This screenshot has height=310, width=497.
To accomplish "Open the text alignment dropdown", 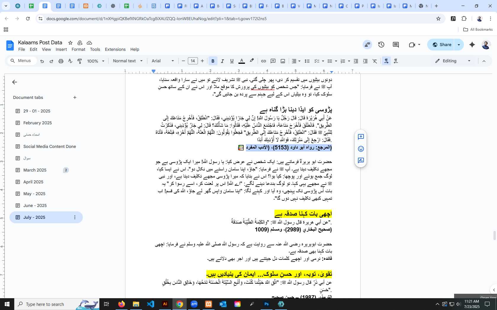I will 296,61.
